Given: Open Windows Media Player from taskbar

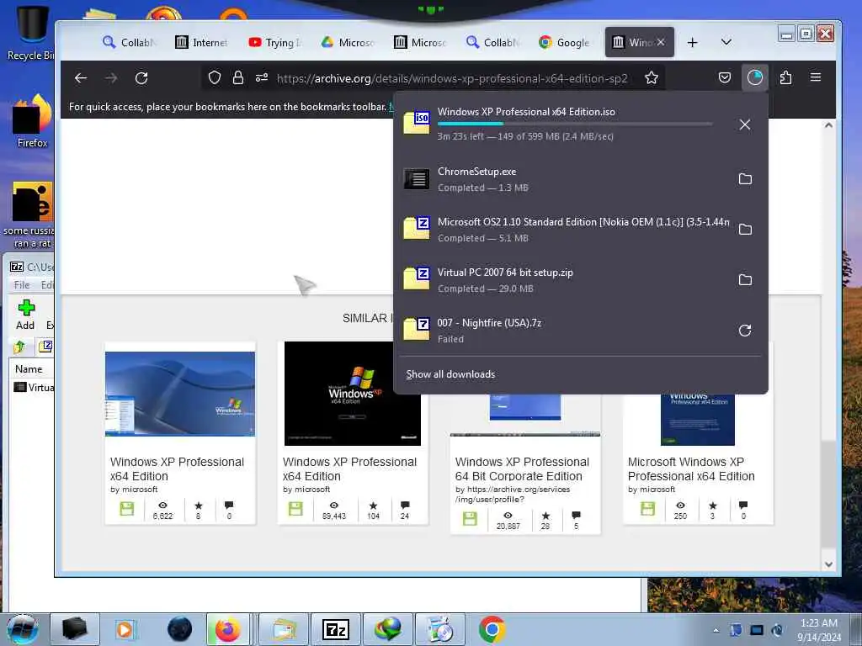Looking at the screenshot, I should click(125, 629).
